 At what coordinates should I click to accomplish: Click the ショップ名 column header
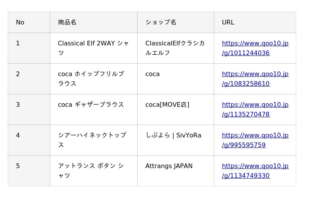coord(161,23)
